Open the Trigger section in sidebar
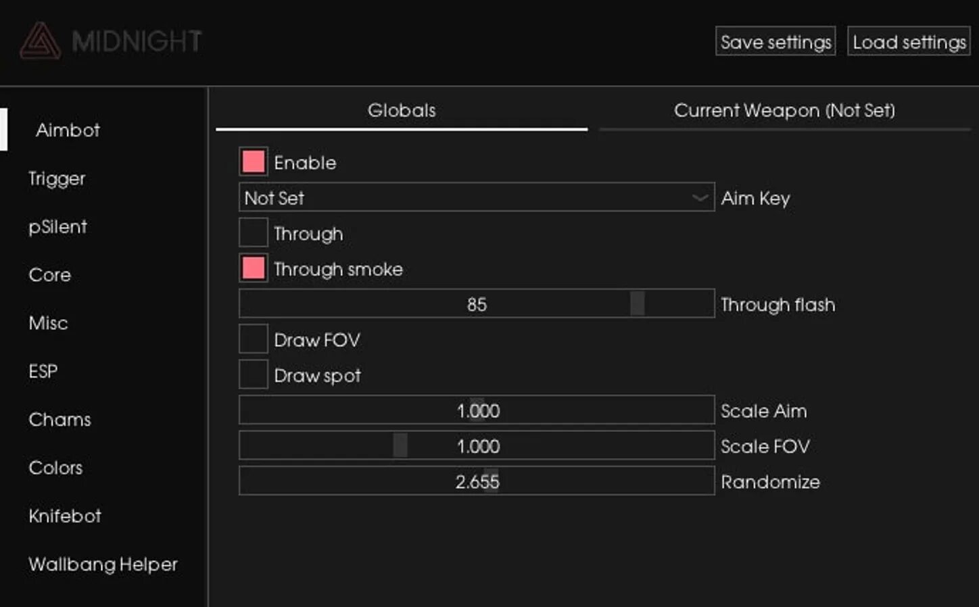This screenshot has width=979, height=607. click(57, 178)
